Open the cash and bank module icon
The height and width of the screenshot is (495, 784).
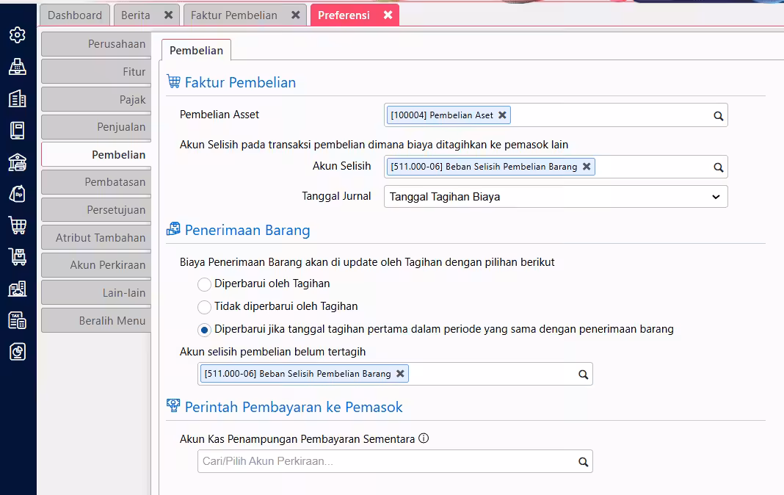18,162
